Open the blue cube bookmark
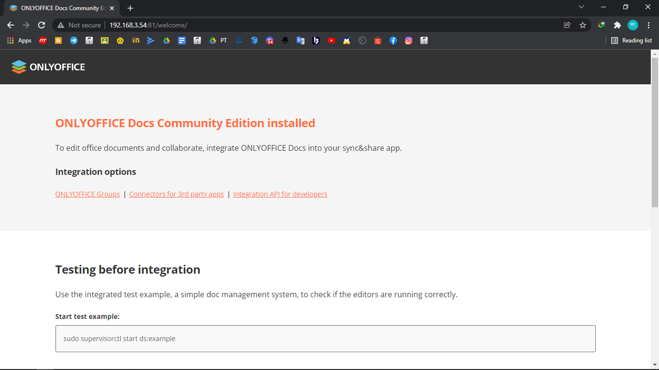 coord(254,40)
